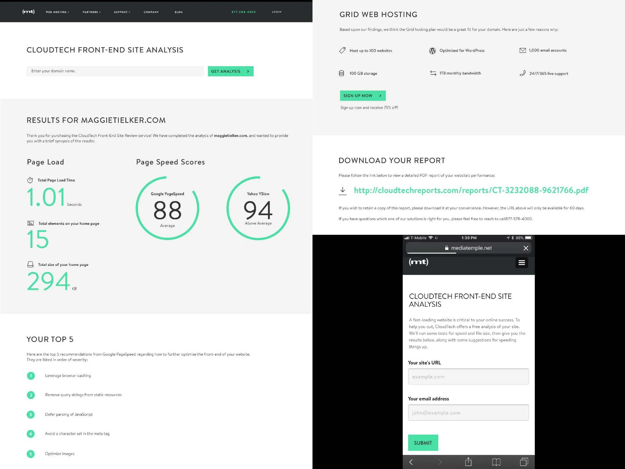The width and height of the screenshot is (625, 469).
Task: Tap the Safari back arrow
Action: click(x=411, y=462)
